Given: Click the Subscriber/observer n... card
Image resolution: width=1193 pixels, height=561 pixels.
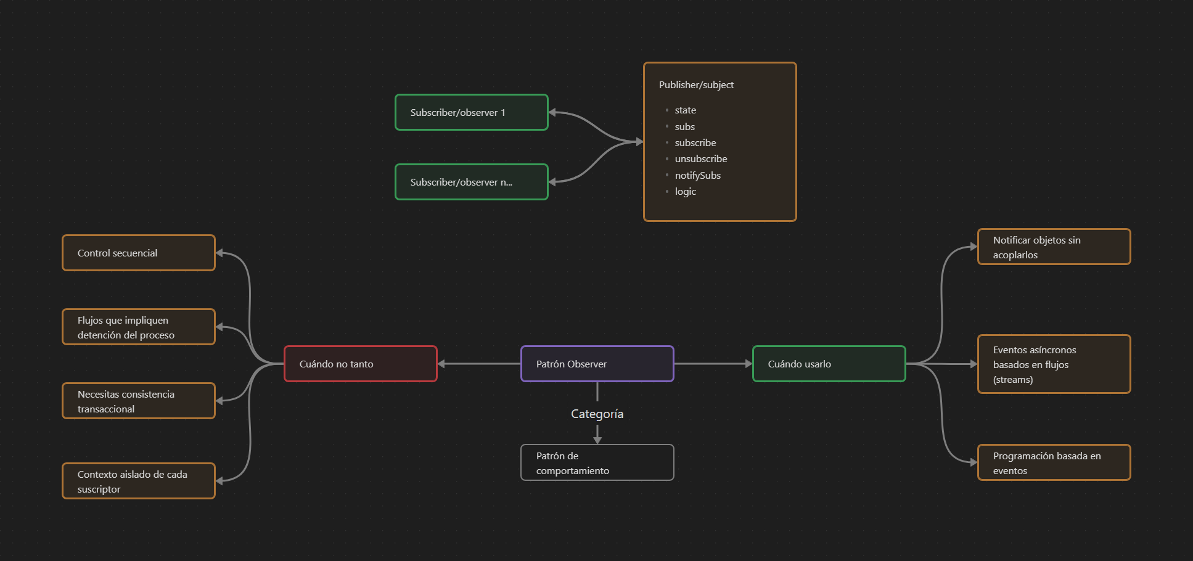Looking at the screenshot, I should coord(471,182).
